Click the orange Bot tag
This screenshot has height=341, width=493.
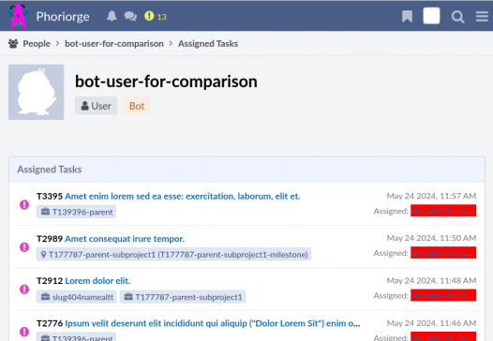click(137, 106)
